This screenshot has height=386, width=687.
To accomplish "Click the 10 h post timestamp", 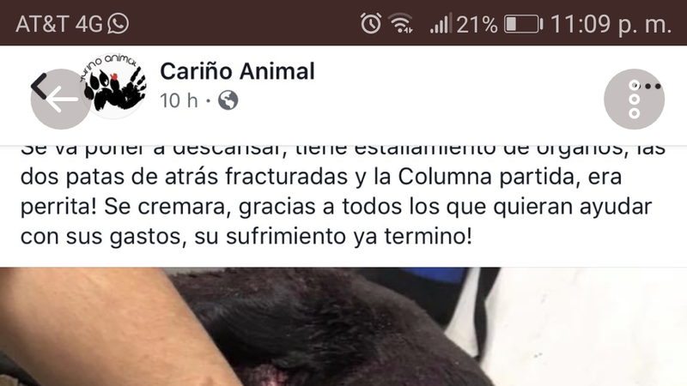I will 179,100.
